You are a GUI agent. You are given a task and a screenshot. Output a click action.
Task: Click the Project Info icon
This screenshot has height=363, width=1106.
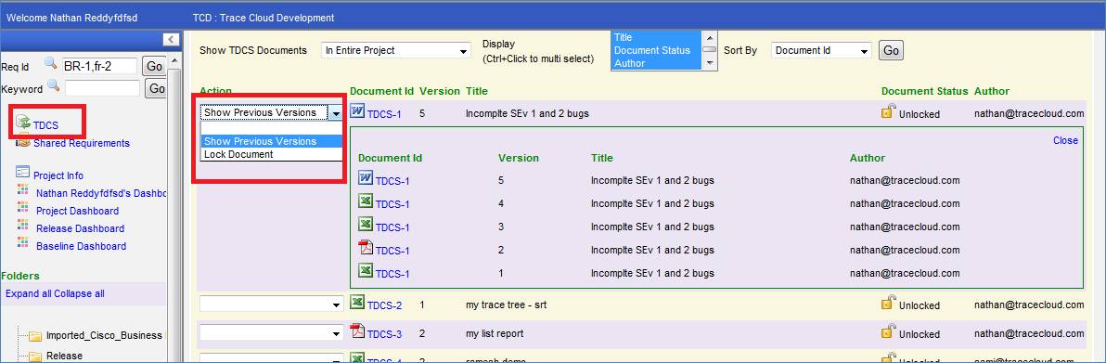click(22, 173)
